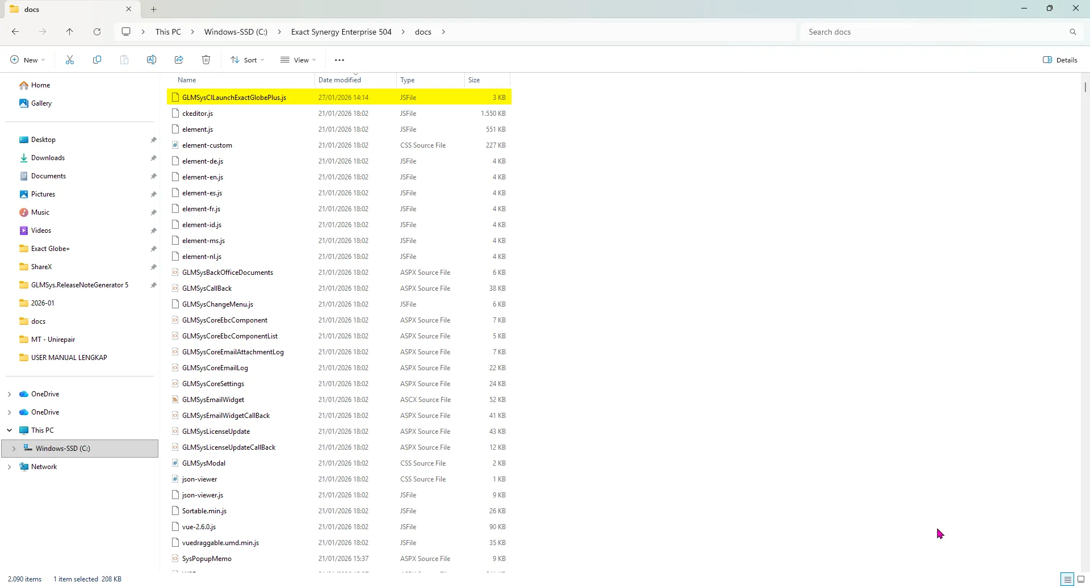Go up one folder level

(x=70, y=32)
